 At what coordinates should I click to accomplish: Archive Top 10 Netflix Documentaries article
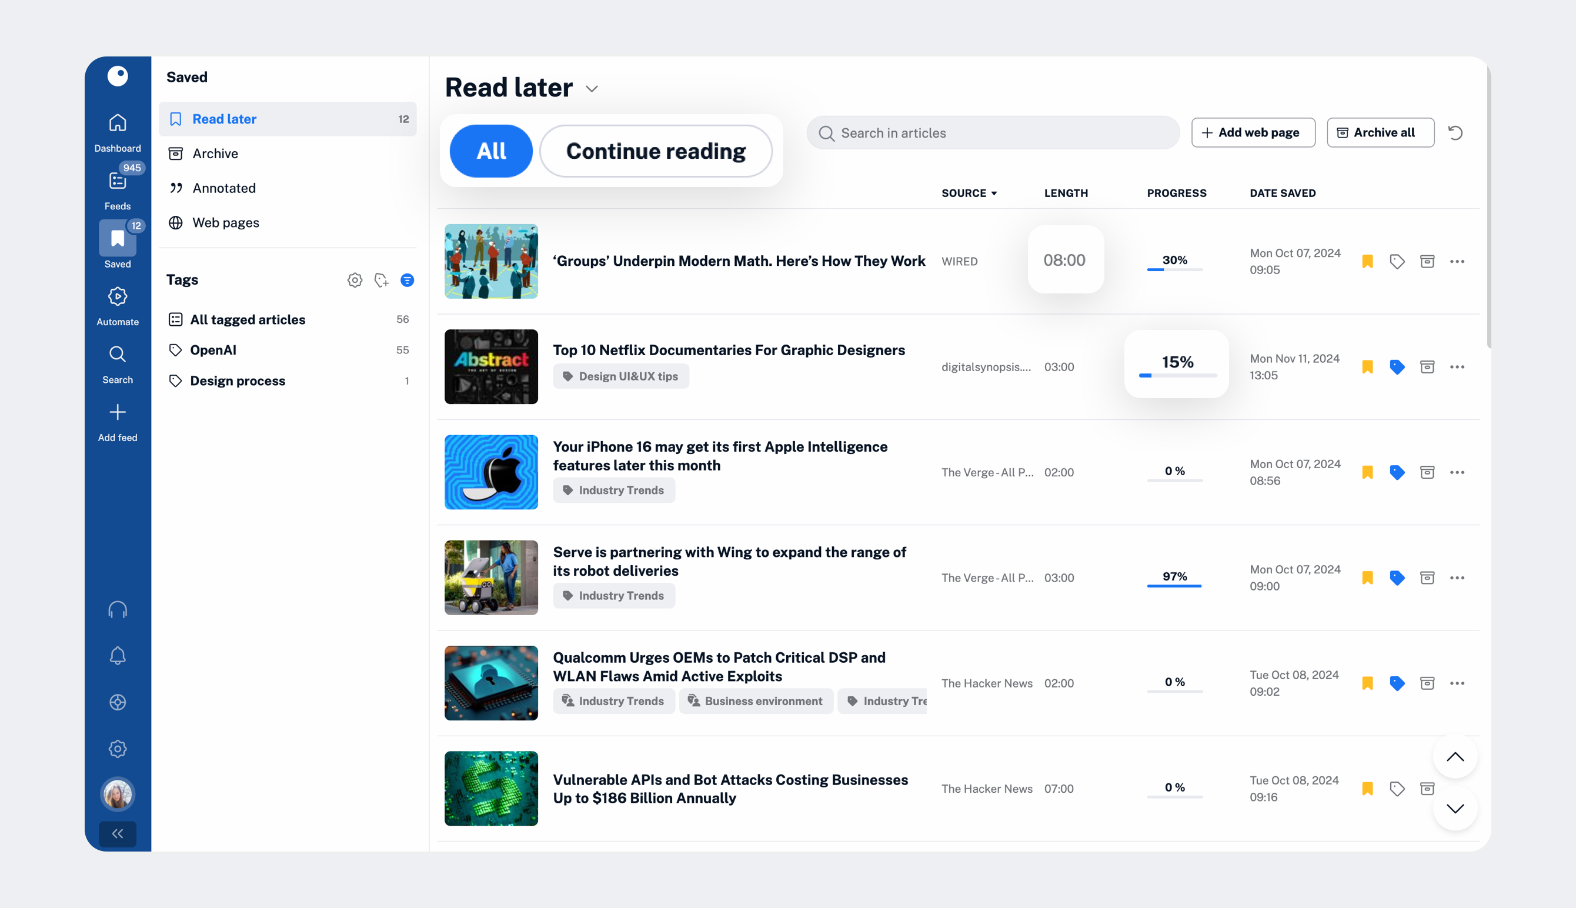[1427, 367]
